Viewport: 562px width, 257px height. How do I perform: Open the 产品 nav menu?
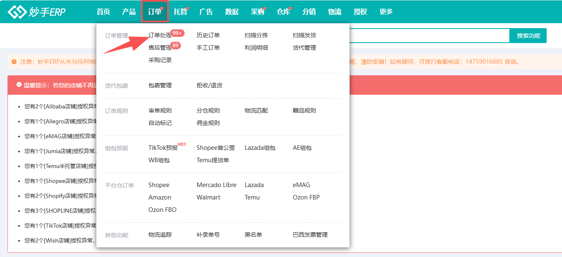129,12
